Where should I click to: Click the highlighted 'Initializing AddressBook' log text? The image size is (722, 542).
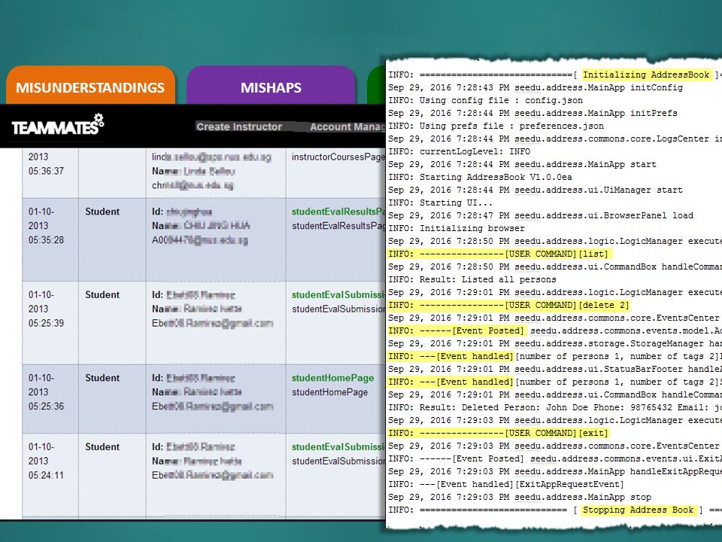point(646,75)
